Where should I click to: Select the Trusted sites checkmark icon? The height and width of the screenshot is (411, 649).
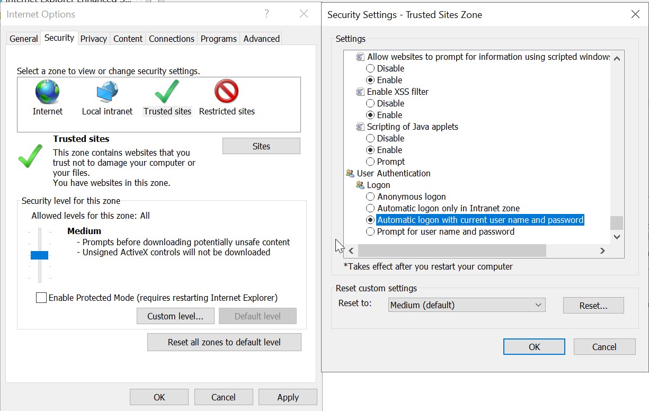point(167,92)
